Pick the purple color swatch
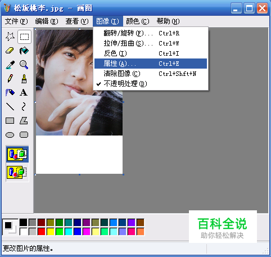The image size is (271, 257). [x=87, y=223]
